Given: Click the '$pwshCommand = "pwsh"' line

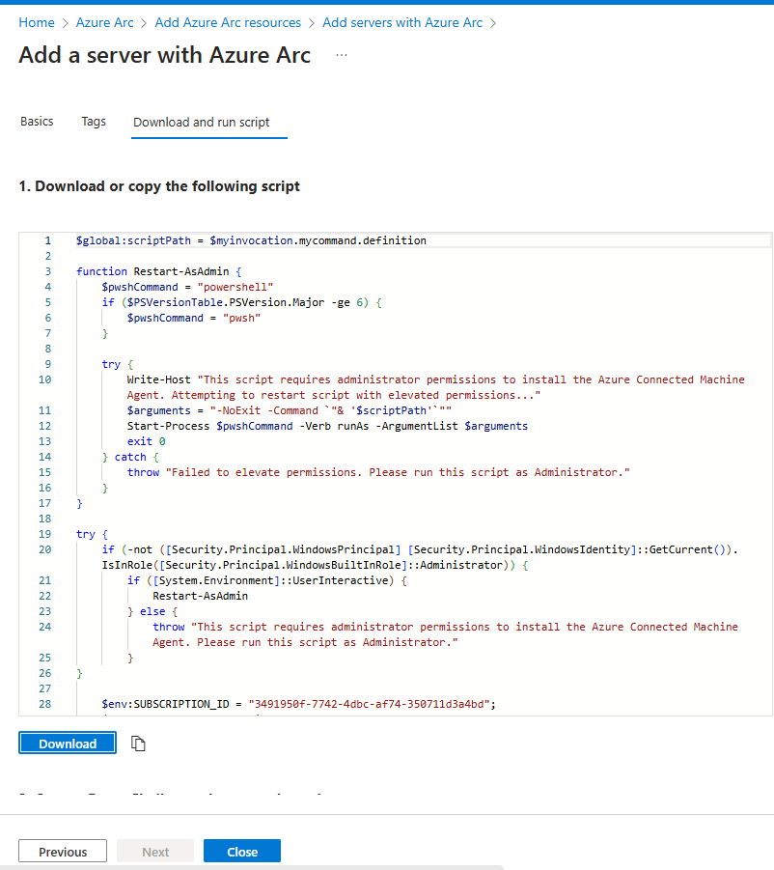Looking at the screenshot, I should pyautogui.click(x=193, y=318).
